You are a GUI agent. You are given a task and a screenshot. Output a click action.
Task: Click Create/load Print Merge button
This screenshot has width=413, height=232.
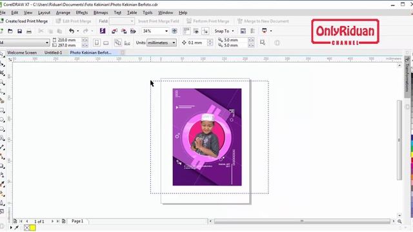25,21
